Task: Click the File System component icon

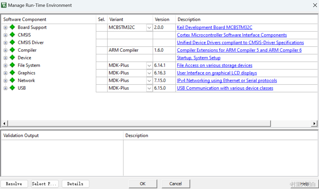Action: pyautogui.click(x=12, y=65)
